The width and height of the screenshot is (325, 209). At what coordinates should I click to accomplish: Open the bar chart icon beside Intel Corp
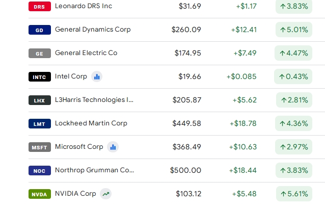(97, 76)
